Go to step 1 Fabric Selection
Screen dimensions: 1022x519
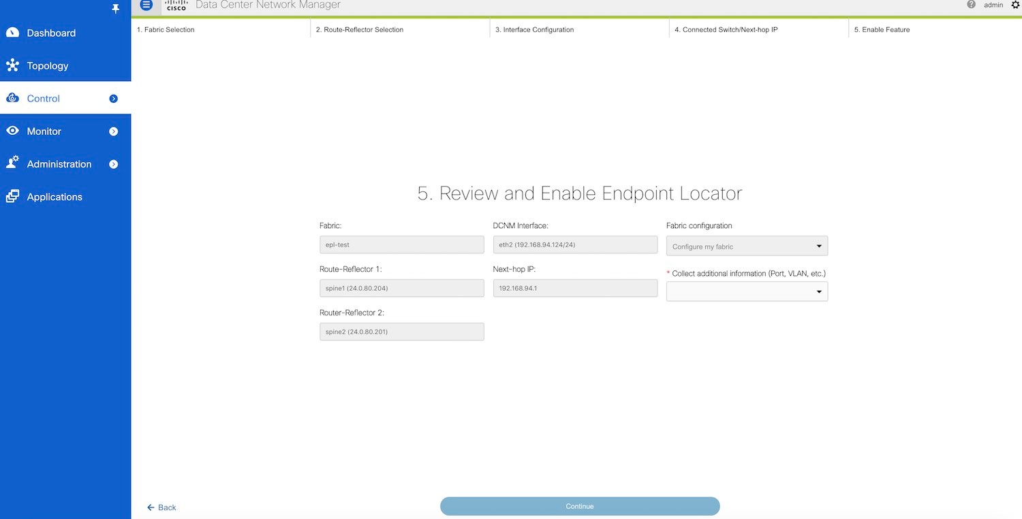(x=166, y=29)
